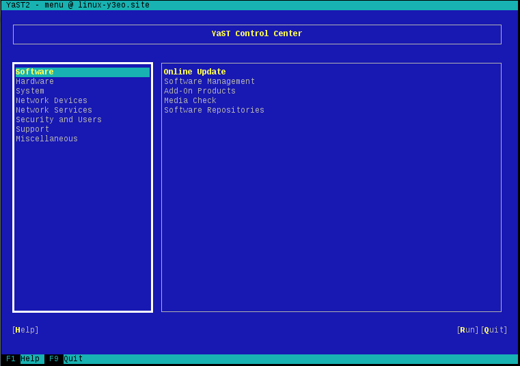Launch the Online Update module
520x366 pixels.
pos(195,72)
